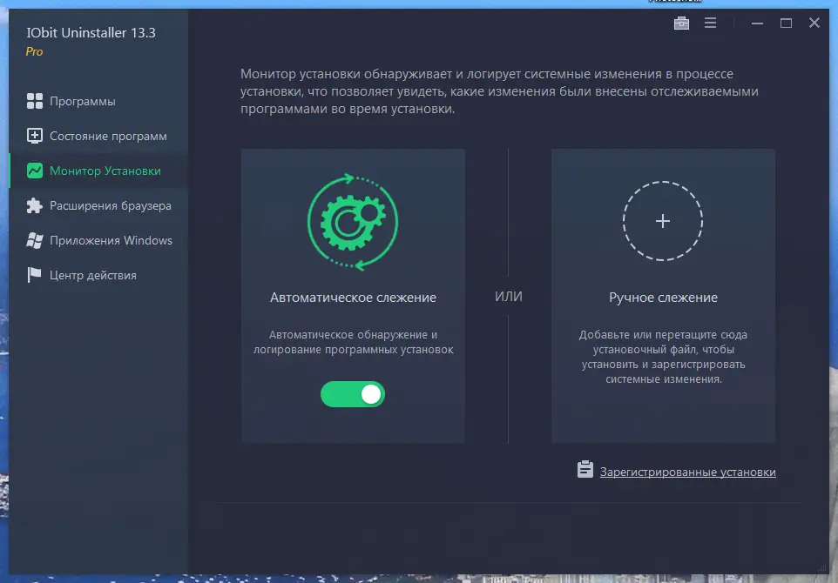Switch to Состояние программ

[108, 136]
